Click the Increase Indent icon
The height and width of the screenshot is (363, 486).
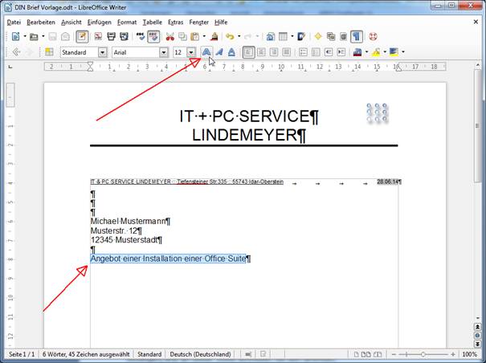pos(341,52)
